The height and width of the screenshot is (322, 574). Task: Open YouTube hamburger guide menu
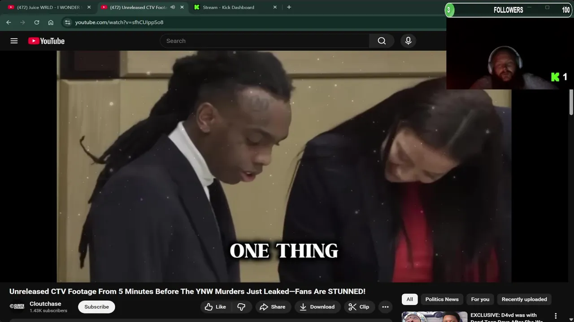tap(14, 41)
